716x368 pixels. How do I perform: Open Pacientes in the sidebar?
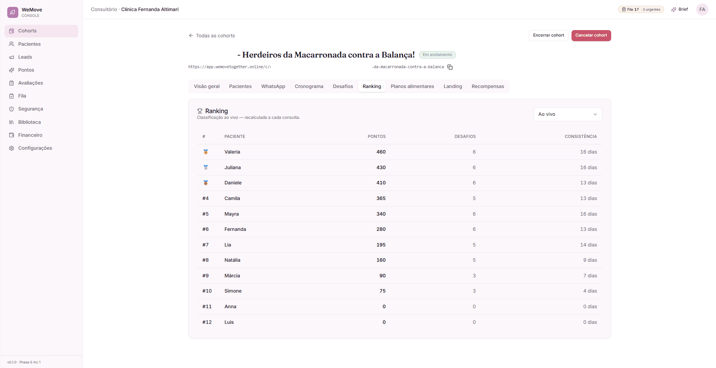pos(41,44)
